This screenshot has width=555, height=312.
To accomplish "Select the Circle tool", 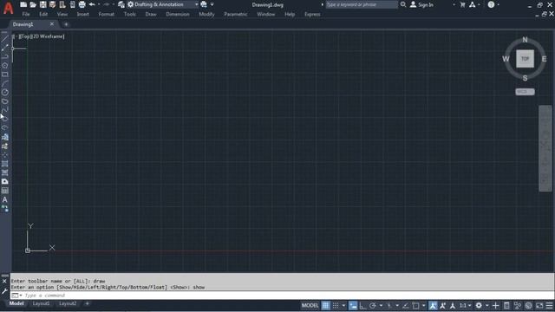I will click(4, 93).
